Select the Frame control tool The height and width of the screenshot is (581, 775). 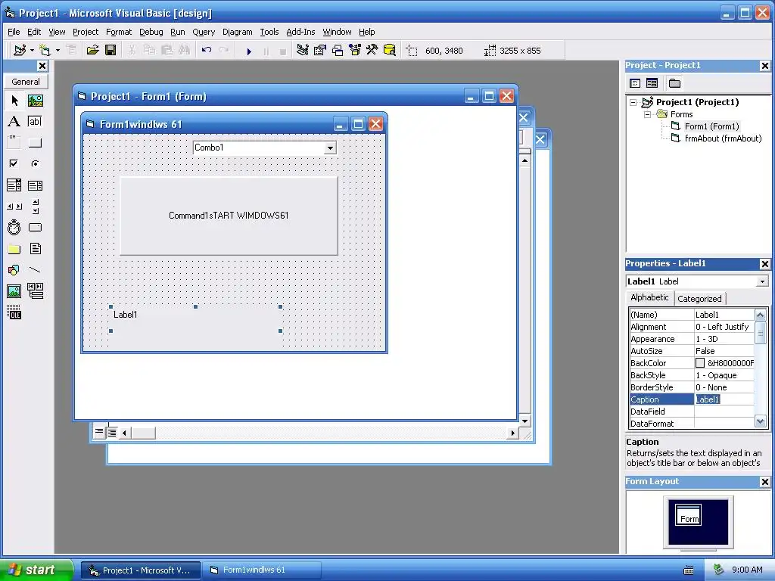click(14, 143)
